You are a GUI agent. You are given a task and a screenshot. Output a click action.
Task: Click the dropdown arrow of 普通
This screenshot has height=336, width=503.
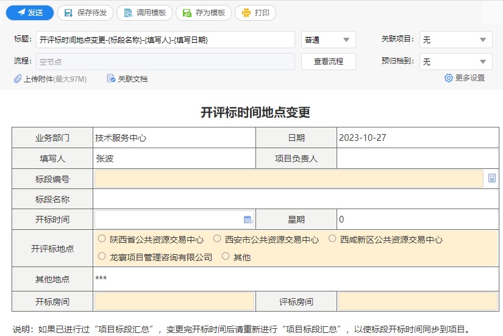coord(346,40)
